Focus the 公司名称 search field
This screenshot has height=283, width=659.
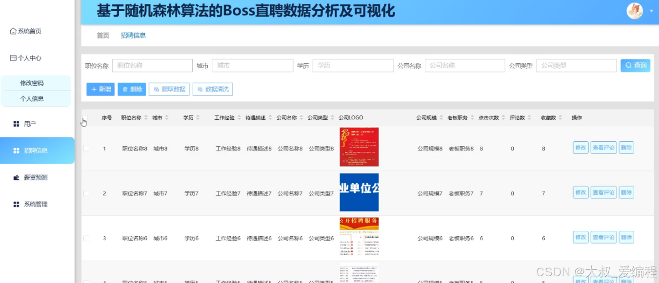tap(465, 65)
